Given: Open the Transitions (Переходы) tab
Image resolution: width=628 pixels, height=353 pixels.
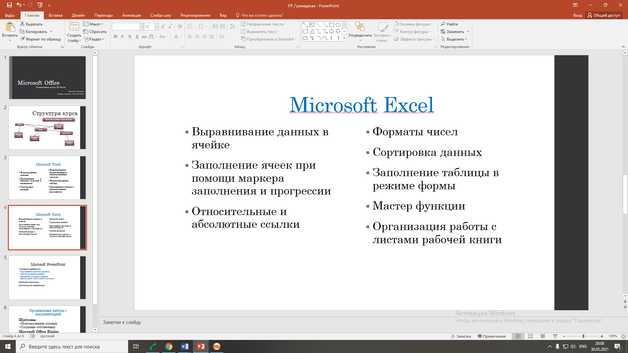Looking at the screenshot, I should pyautogui.click(x=104, y=15).
